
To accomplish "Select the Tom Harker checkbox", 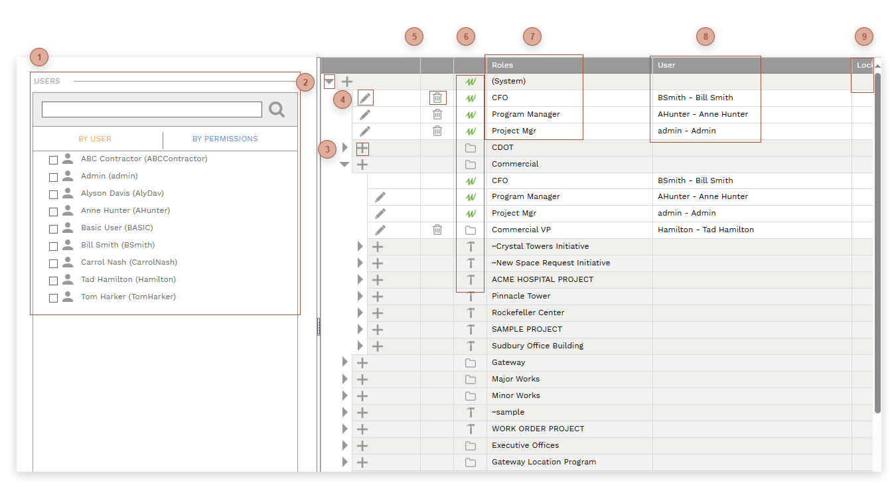I will point(54,298).
